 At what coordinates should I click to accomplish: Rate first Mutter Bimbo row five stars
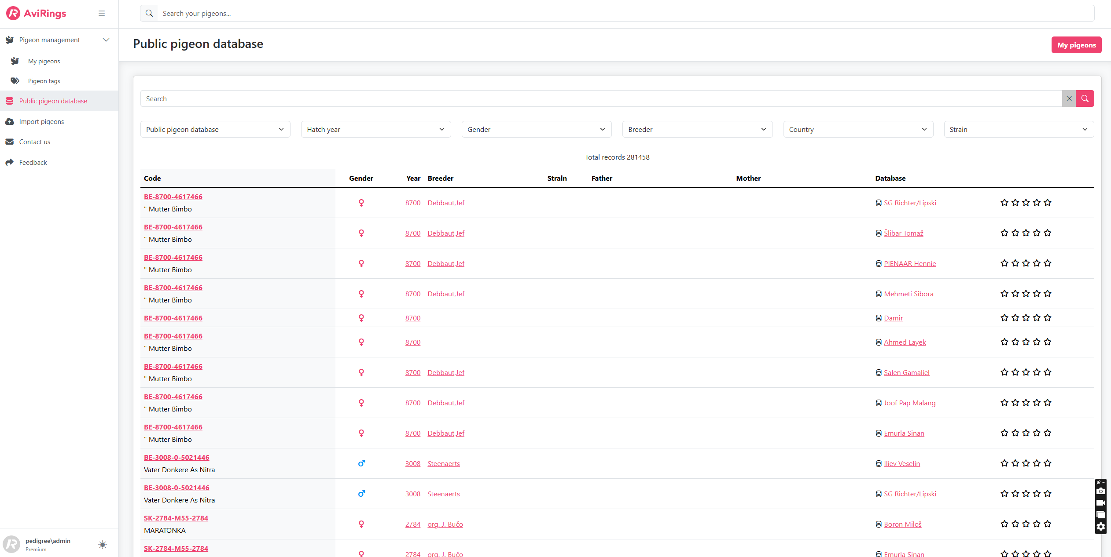(1048, 203)
